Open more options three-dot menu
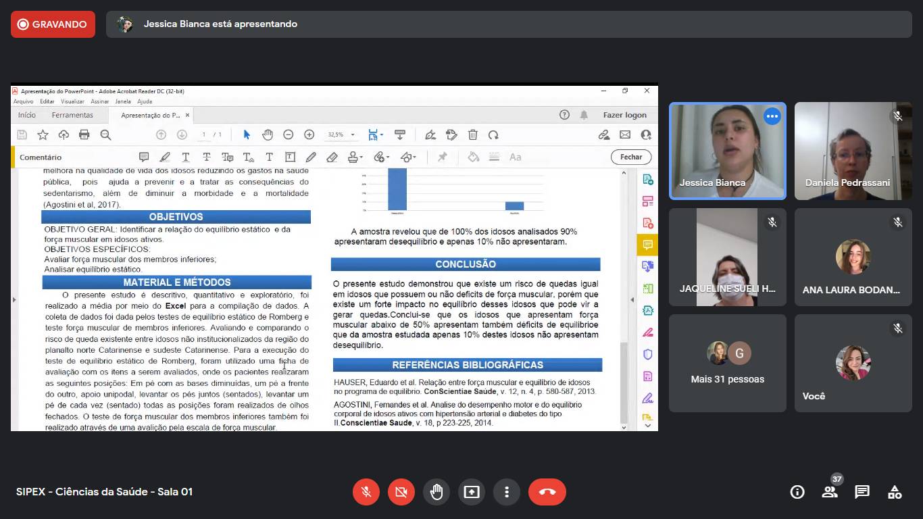Image resolution: width=923 pixels, height=519 pixels. point(507,492)
